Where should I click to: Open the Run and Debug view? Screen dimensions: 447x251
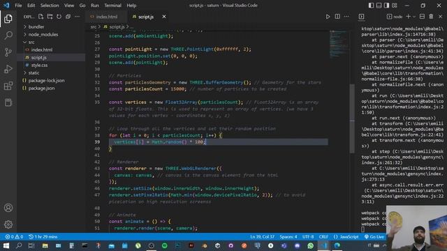tap(8, 69)
